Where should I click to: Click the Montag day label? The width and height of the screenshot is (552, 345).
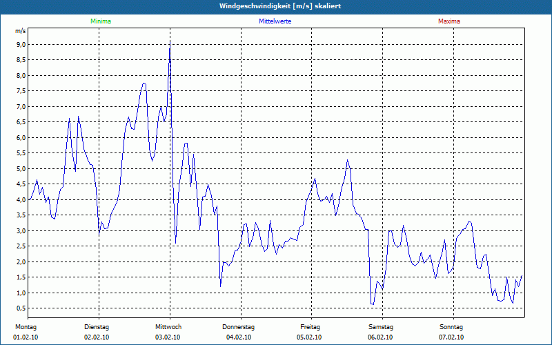click(26, 327)
